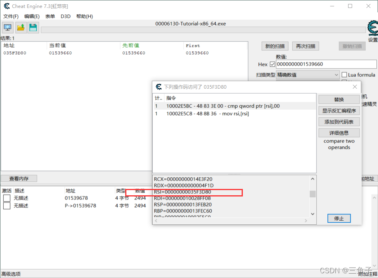378x278 pixels.
Task: Close the opcode access dialog
Action: pyautogui.click(x=355, y=87)
